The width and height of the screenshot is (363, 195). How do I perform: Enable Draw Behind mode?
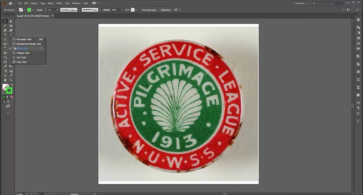[x=8, y=102]
